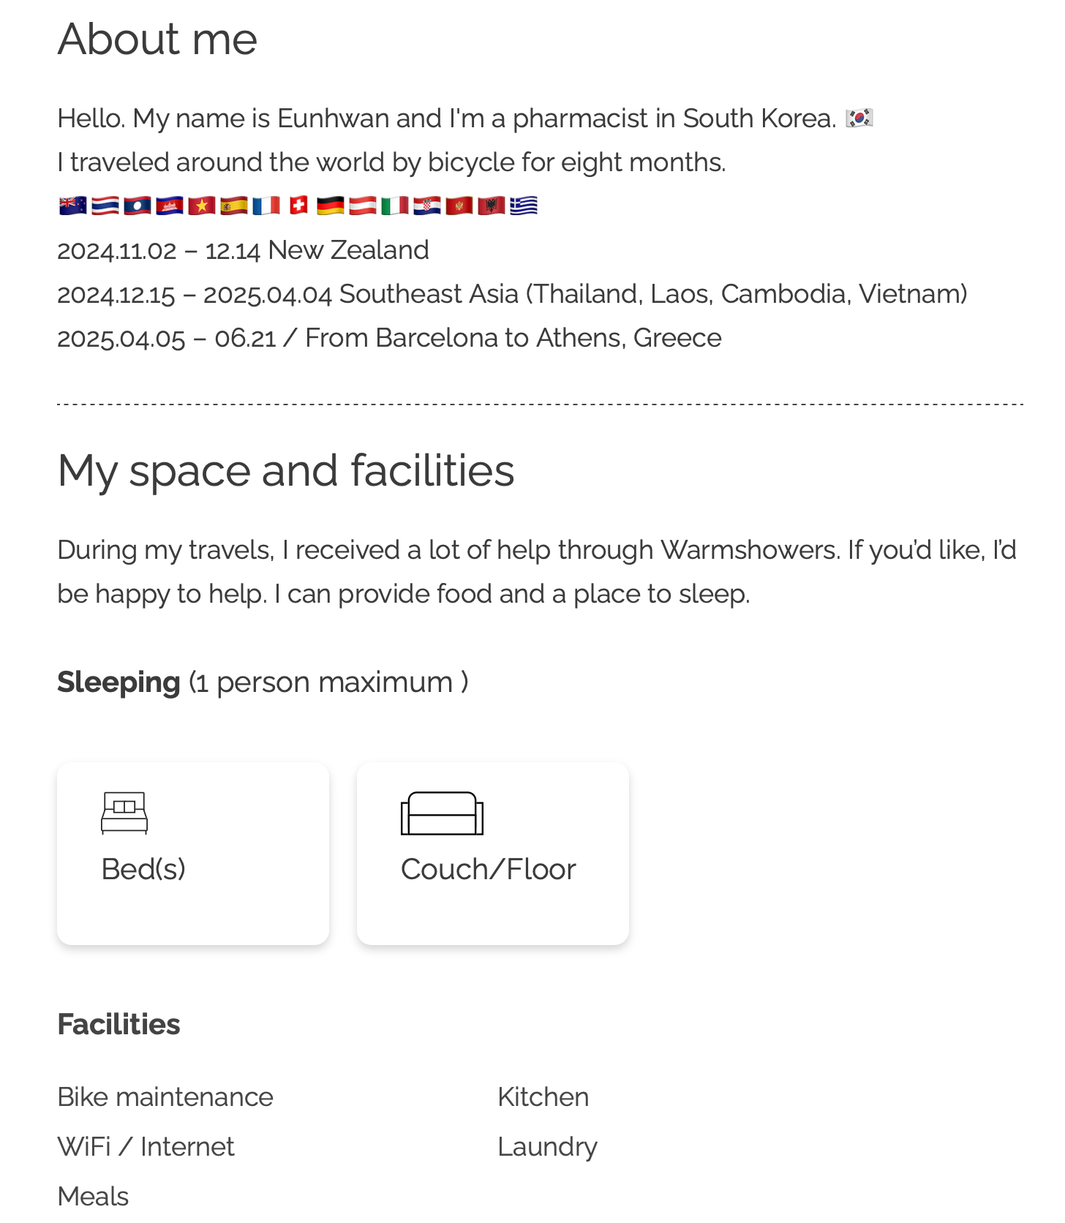
Task: Click the Kitchen facility item
Action: coord(543,1097)
